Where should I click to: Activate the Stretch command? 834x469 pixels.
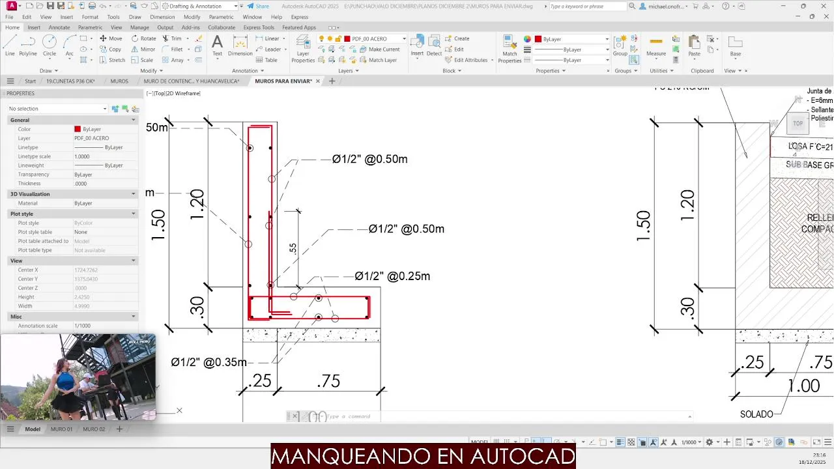coord(112,60)
